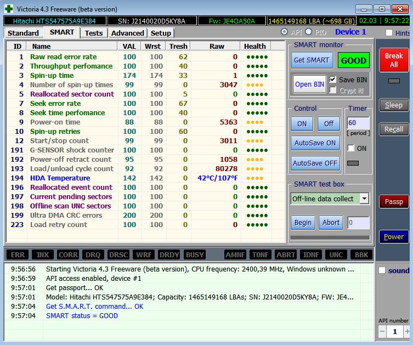Click the Get SMART button
This screenshot has width=413, height=345.
312,60
